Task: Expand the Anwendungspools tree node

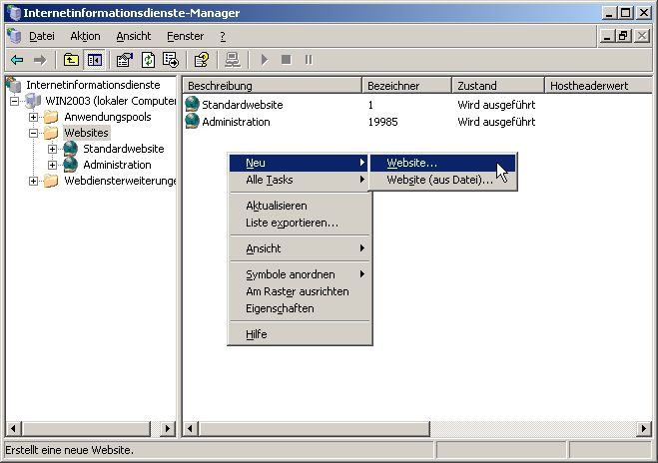Action: [34, 117]
